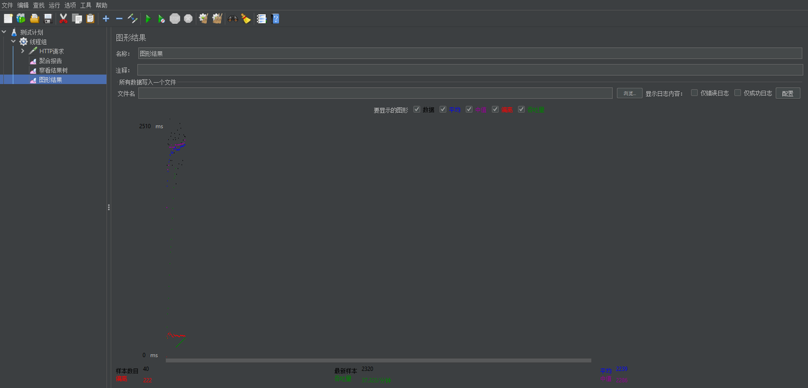Uncheck the blue 平均 graph checkbox
This screenshot has width=808, height=388.
click(x=443, y=109)
